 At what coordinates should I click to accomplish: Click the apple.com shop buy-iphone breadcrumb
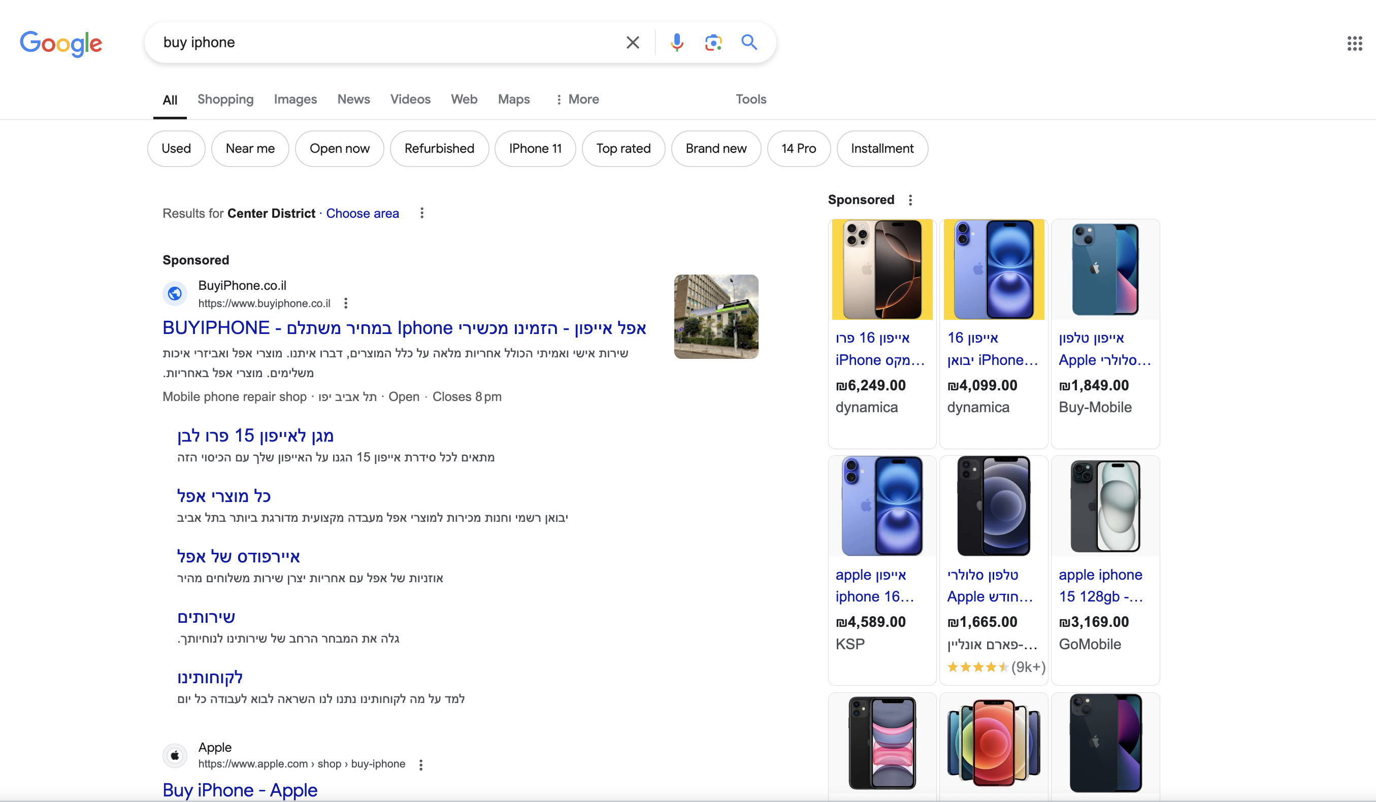click(302, 764)
